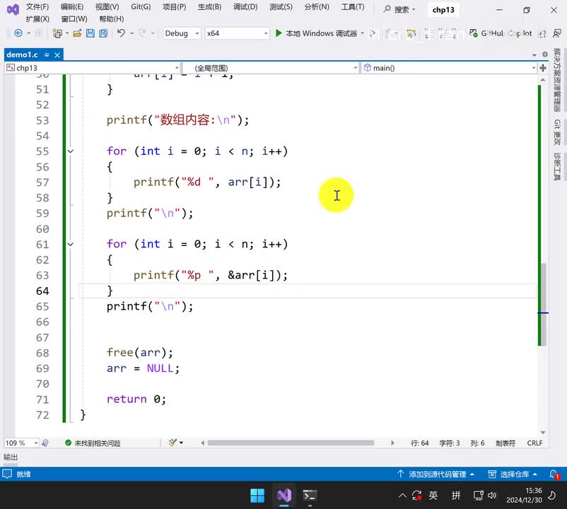The width and height of the screenshot is (567, 509).
Task: Click the split editor icon beside main()
Action: (x=543, y=68)
